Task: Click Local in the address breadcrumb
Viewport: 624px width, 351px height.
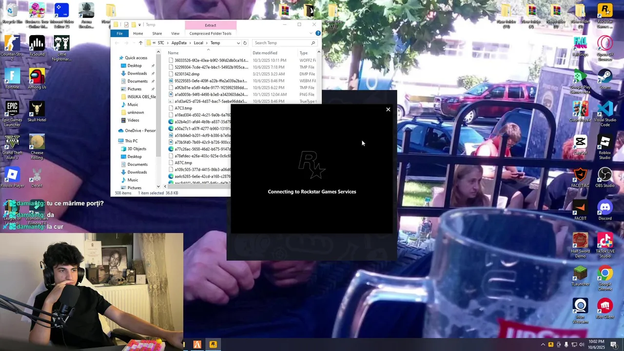Action: pyautogui.click(x=198, y=43)
